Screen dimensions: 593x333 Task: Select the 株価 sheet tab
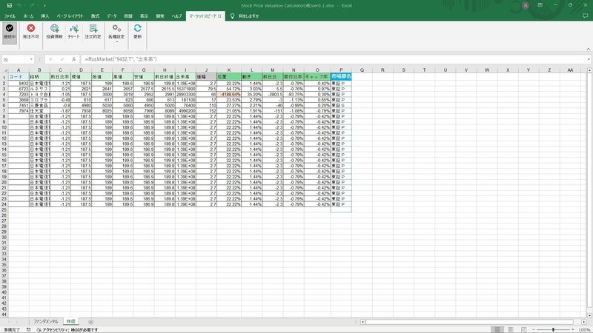70,321
